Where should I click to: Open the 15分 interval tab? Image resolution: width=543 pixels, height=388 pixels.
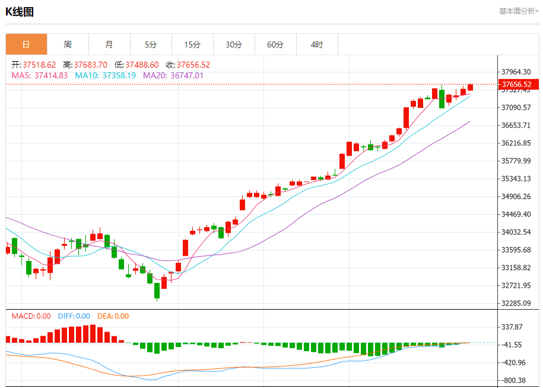point(192,44)
